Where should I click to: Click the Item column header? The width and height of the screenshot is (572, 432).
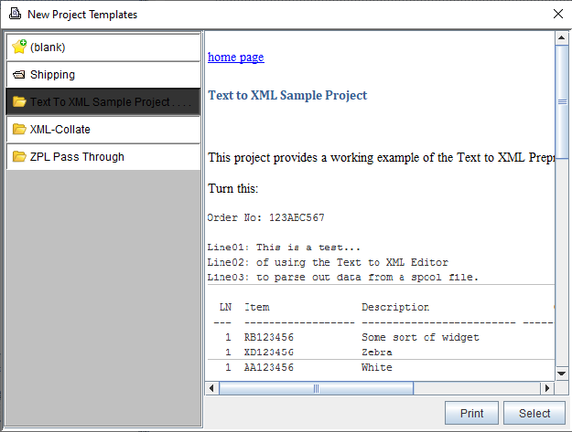pos(257,308)
